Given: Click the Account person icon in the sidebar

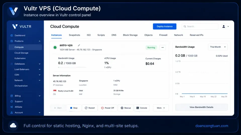Looking at the screenshot, I should pos(12,112).
